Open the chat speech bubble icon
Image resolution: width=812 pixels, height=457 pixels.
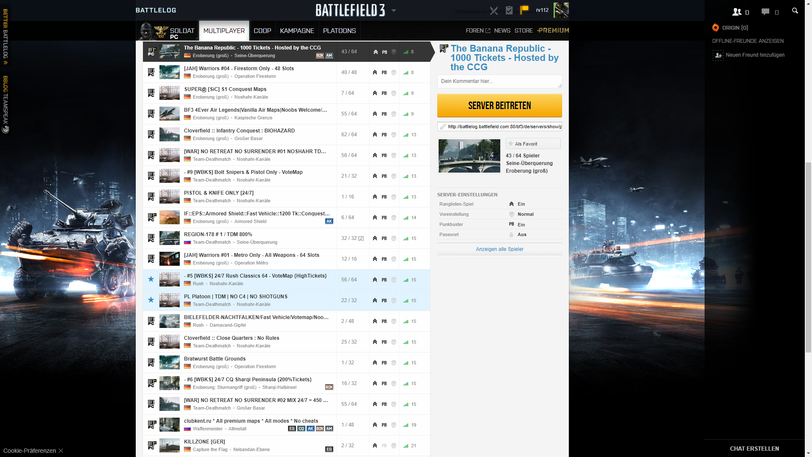765,12
